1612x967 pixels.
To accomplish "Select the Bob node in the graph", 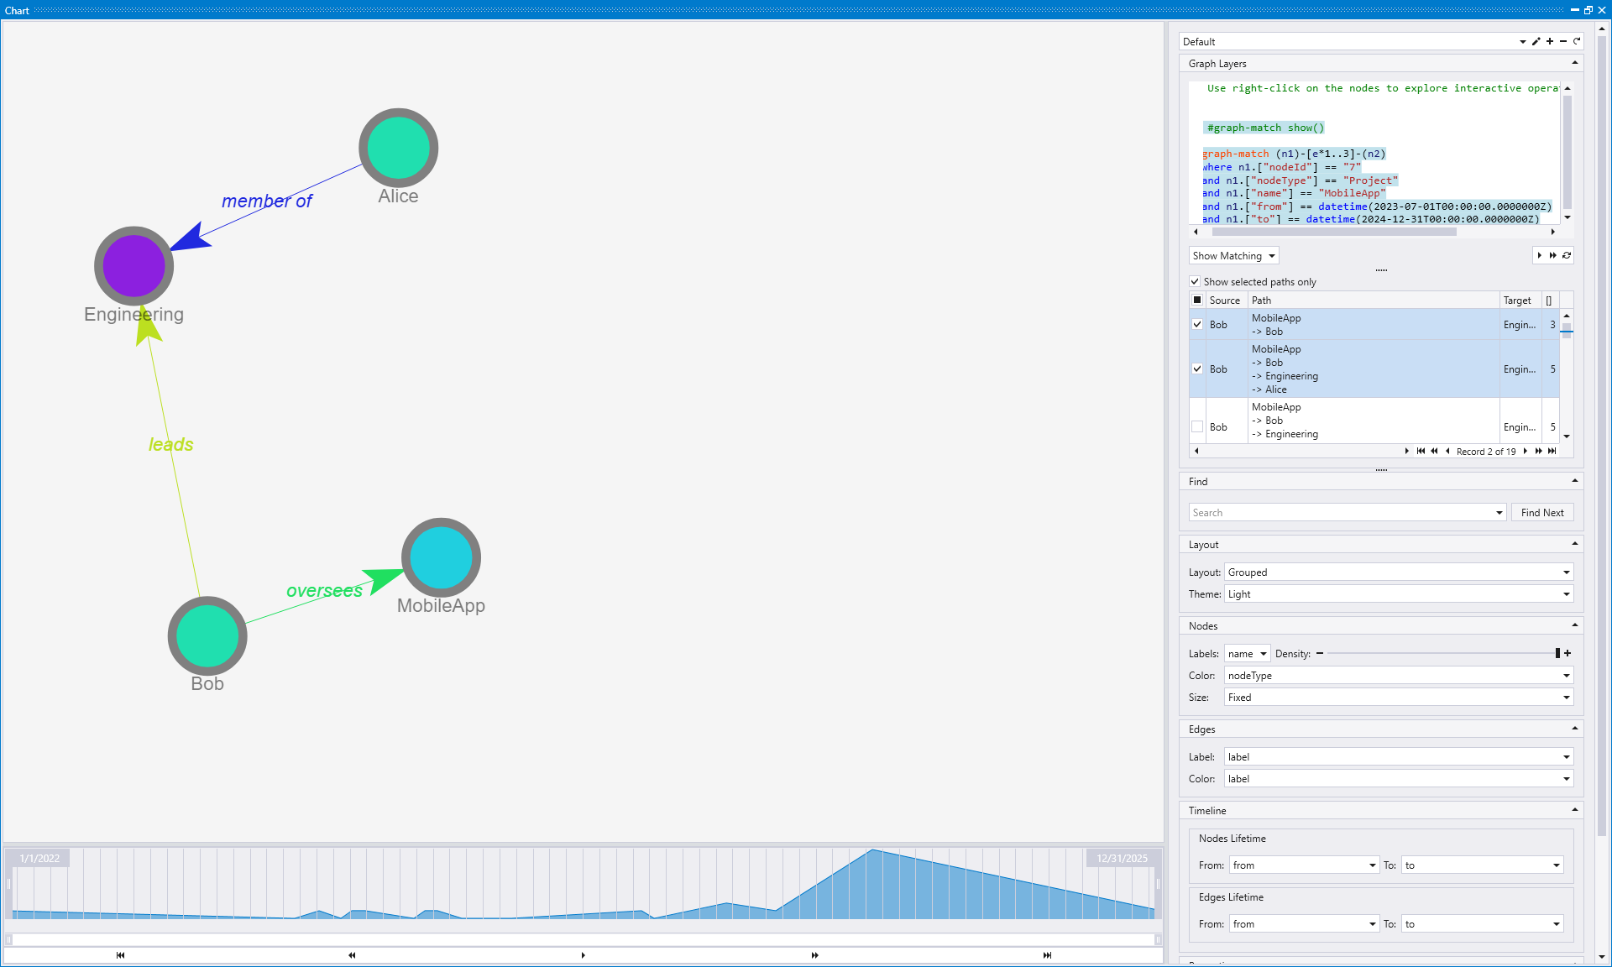I will pos(207,635).
